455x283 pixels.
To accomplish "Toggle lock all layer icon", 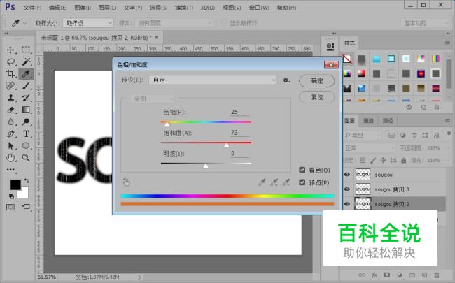I will tap(403, 160).
